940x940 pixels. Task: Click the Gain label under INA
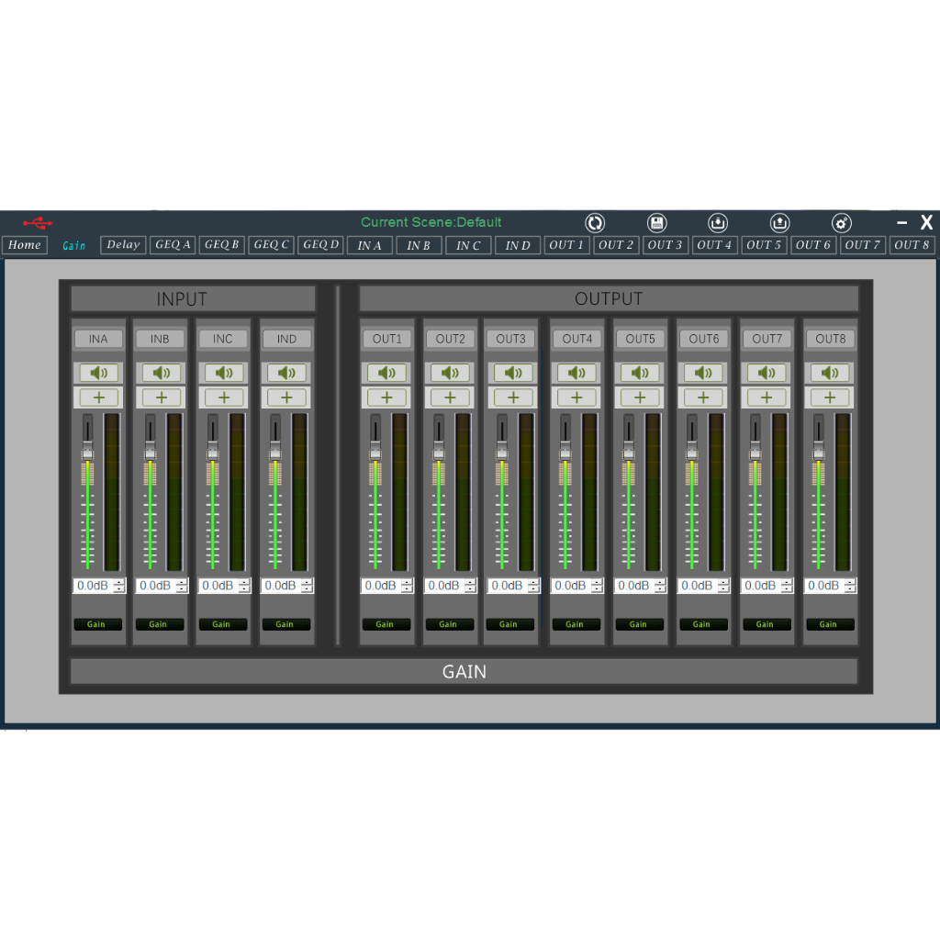97,624
